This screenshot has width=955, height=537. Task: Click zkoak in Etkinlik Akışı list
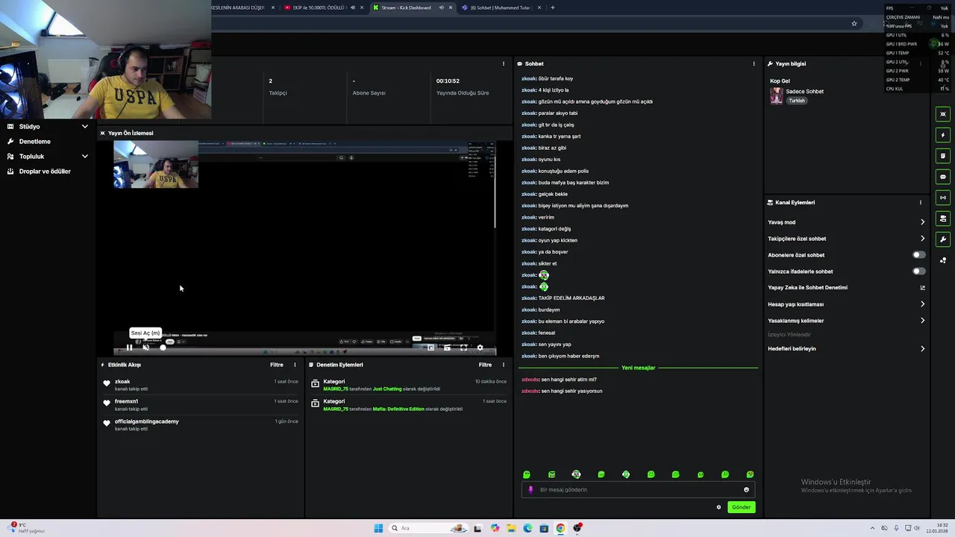pyautogui.click(x=122, y=381)
